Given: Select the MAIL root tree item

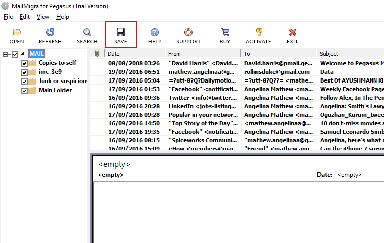Looking at the screenshot, I should 36,54.
